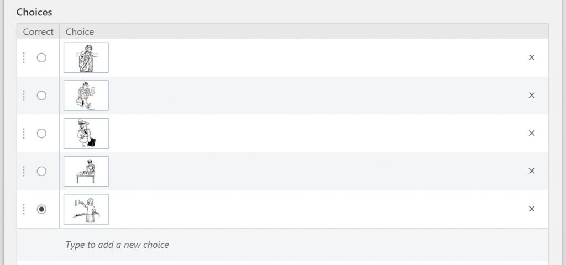Click the fifth choice image thumbnail
Screen dimensions: 566x265
pyautogui.click(x=86, y=209)
